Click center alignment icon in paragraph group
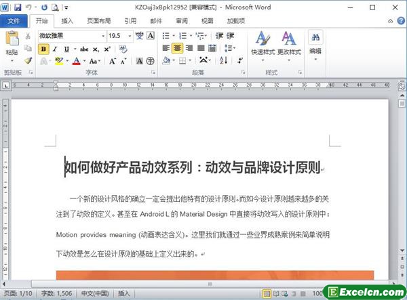Screen dimensions: 407x300 [x=178, y=49]
